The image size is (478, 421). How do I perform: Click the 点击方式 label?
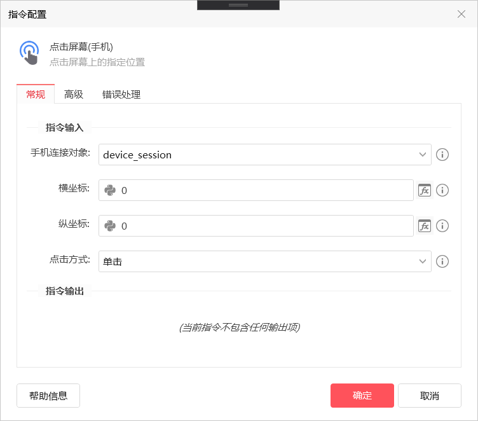70,259
